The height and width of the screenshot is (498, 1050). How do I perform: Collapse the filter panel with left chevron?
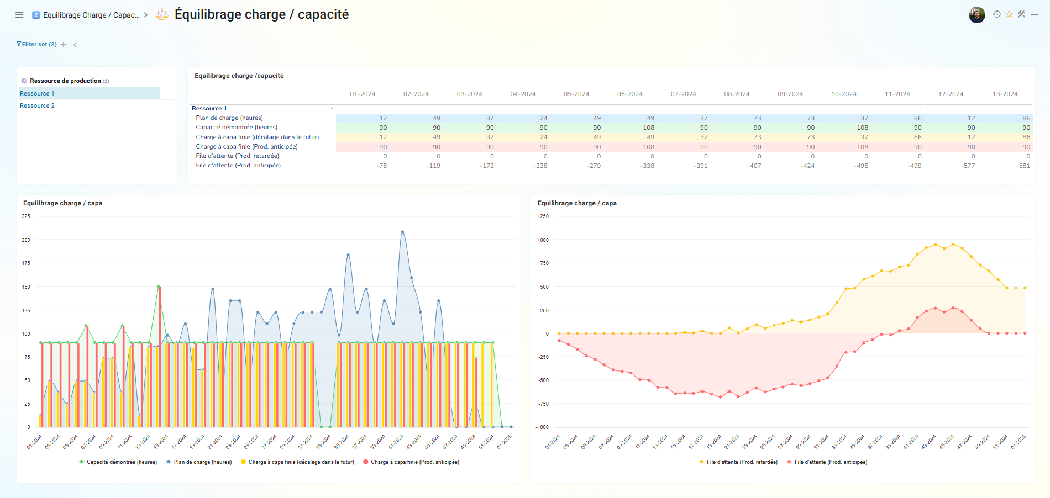pos(75,45)
